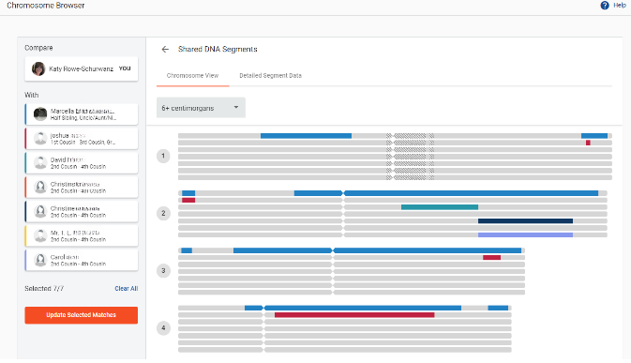This screenshot has width=631, height=363.
Task: Click the dropdown arrow next to centimorgans
Action: coord(236,107)
